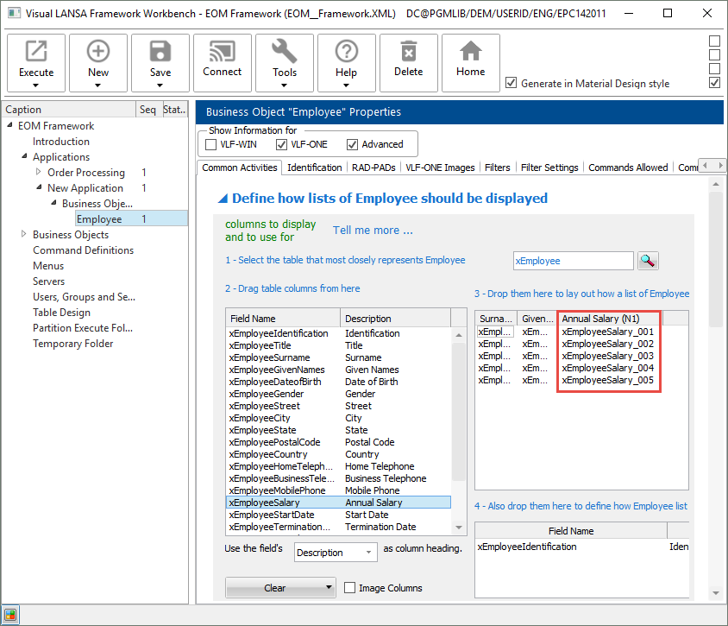The height and width of the screenshot is (626, 728).
Task: Switch to the Identification tab
Action: 314,168
